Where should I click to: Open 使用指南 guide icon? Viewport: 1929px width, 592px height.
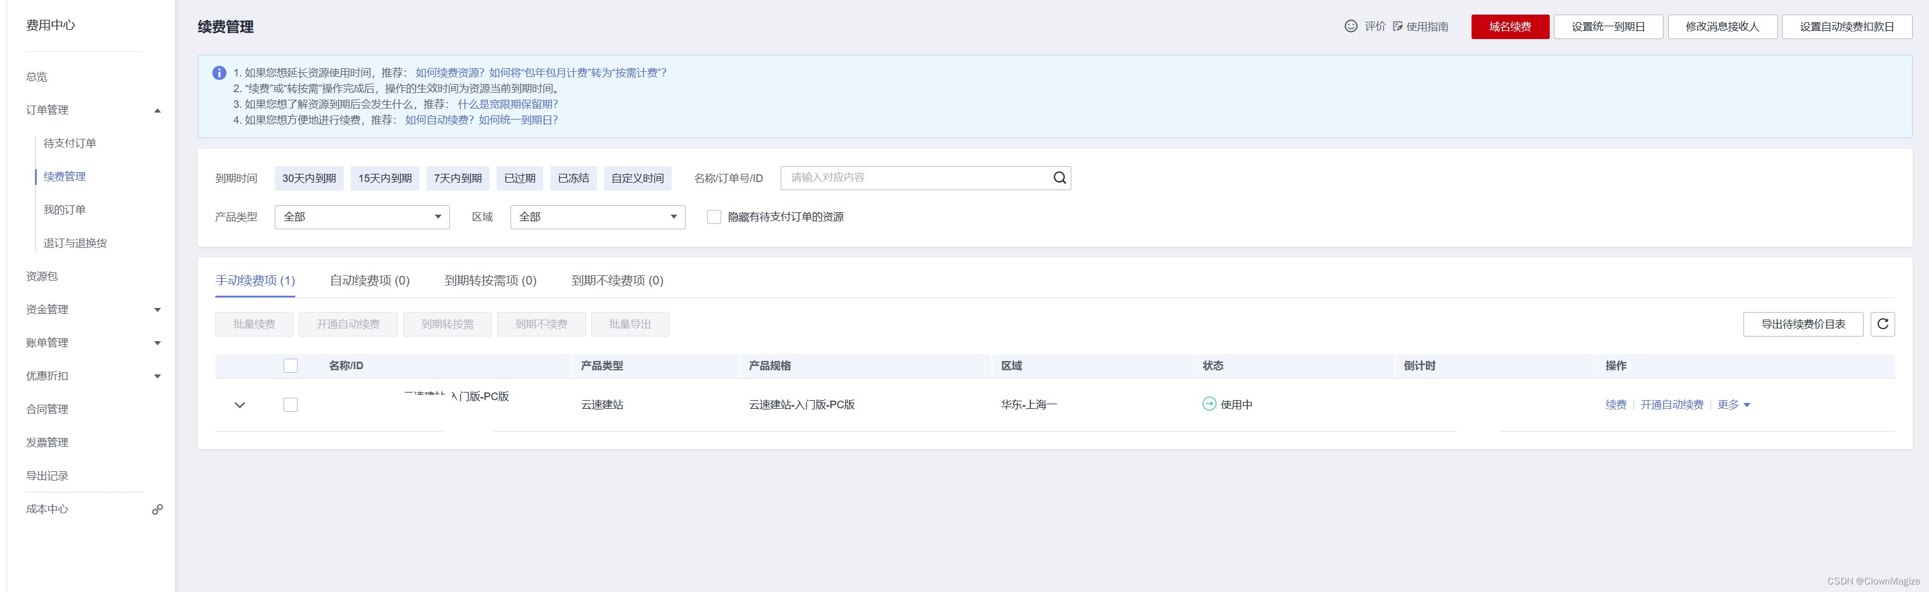pyautogui.click(x=1397, y=26)
